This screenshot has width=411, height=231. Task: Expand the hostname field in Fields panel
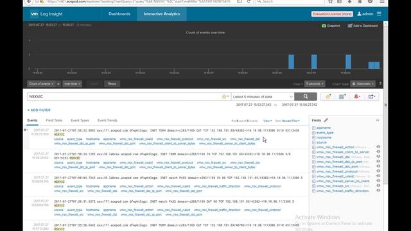click(314, 137)
